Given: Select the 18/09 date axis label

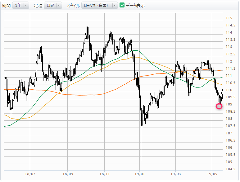Looking at the screenshot, I should tap(68, 174).
